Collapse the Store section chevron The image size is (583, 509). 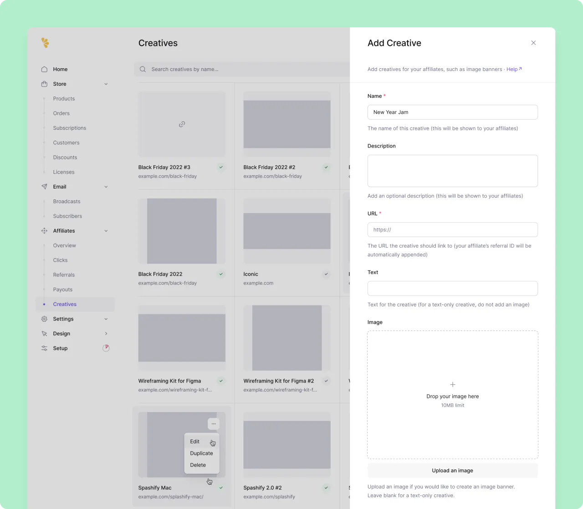click(x=106, y=84)
